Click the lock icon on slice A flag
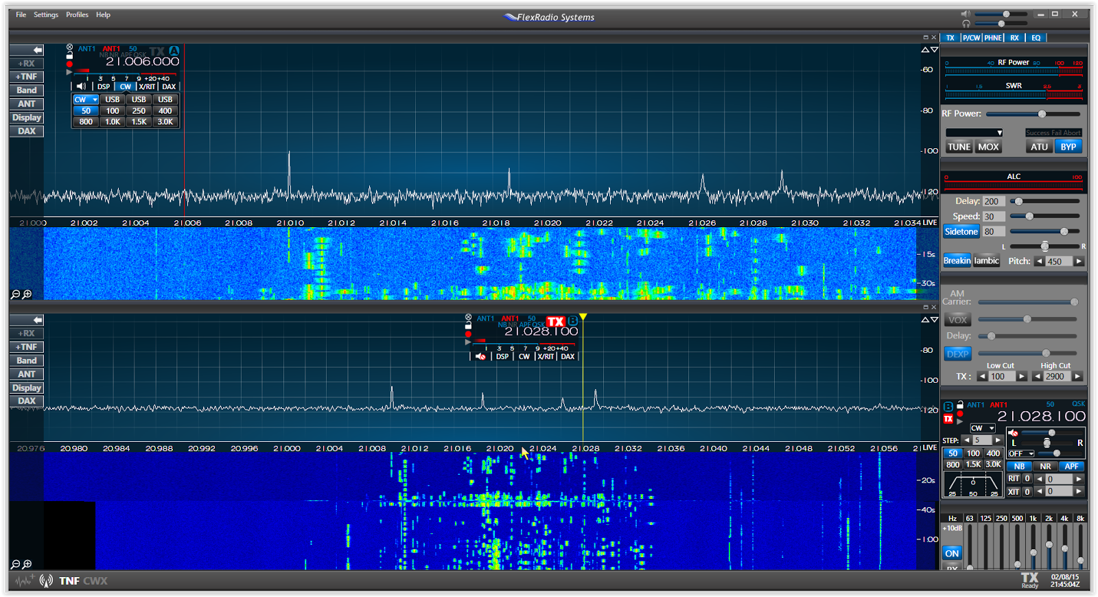This screenshot has width=1098, height=597. click(69, 56)
